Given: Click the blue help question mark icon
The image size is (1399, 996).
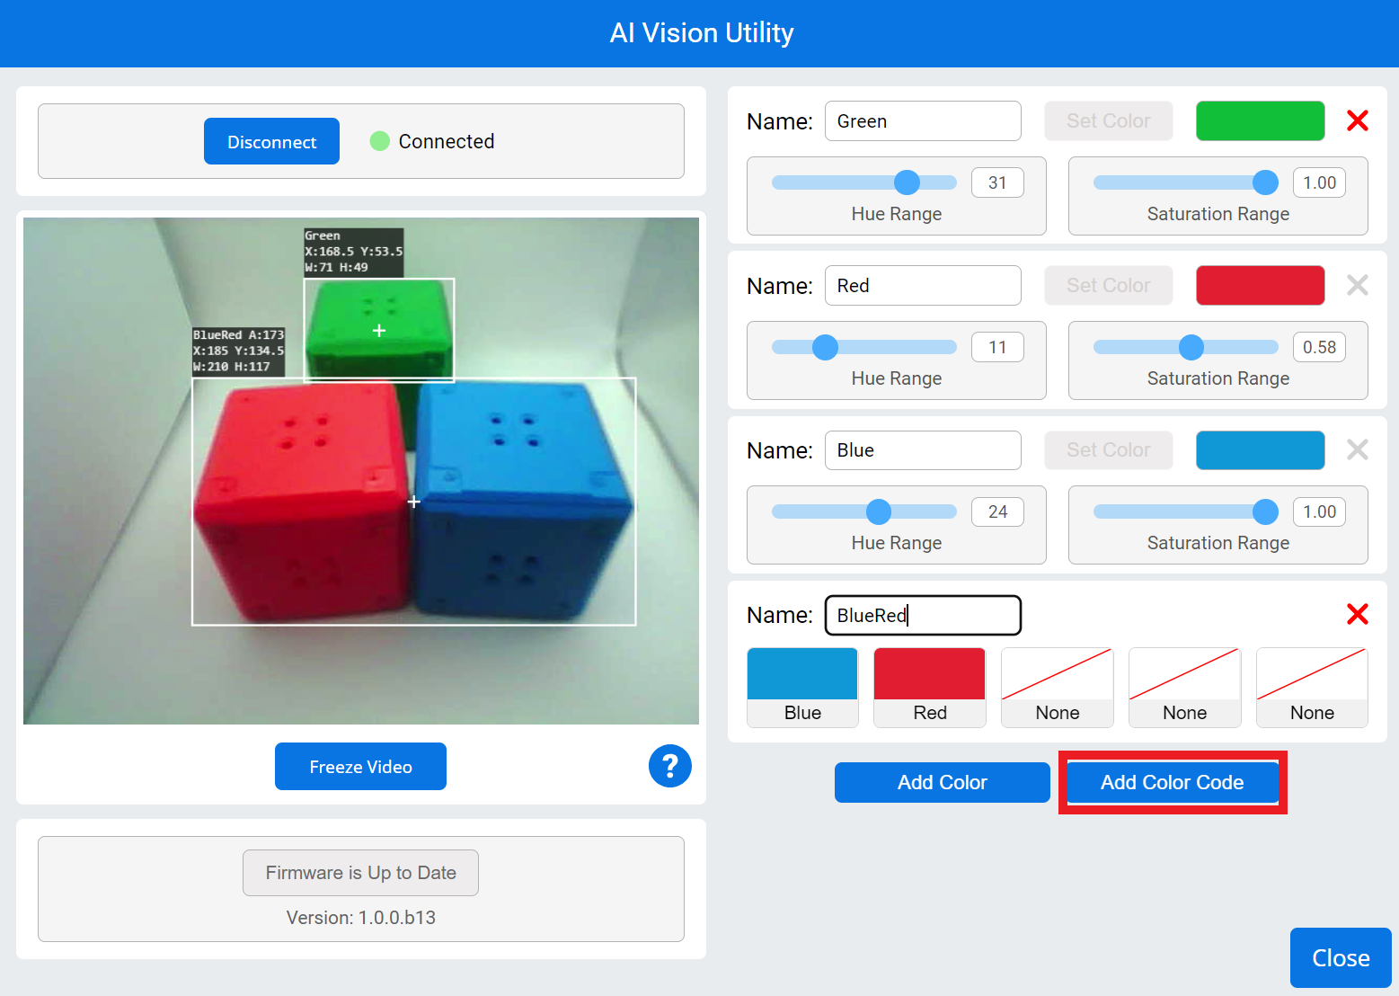Looking at the screenshot, I should click(x=669, y=766).
